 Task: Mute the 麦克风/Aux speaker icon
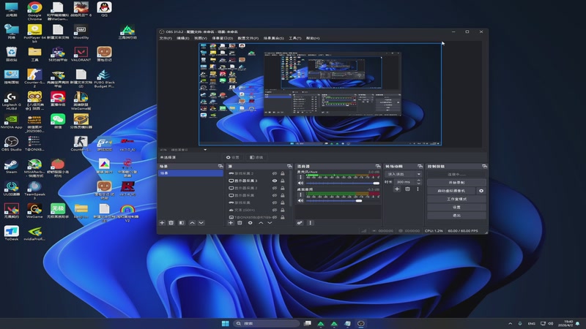300,182
